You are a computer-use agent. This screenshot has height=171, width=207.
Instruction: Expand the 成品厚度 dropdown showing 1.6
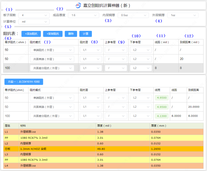tap(84, 15)
